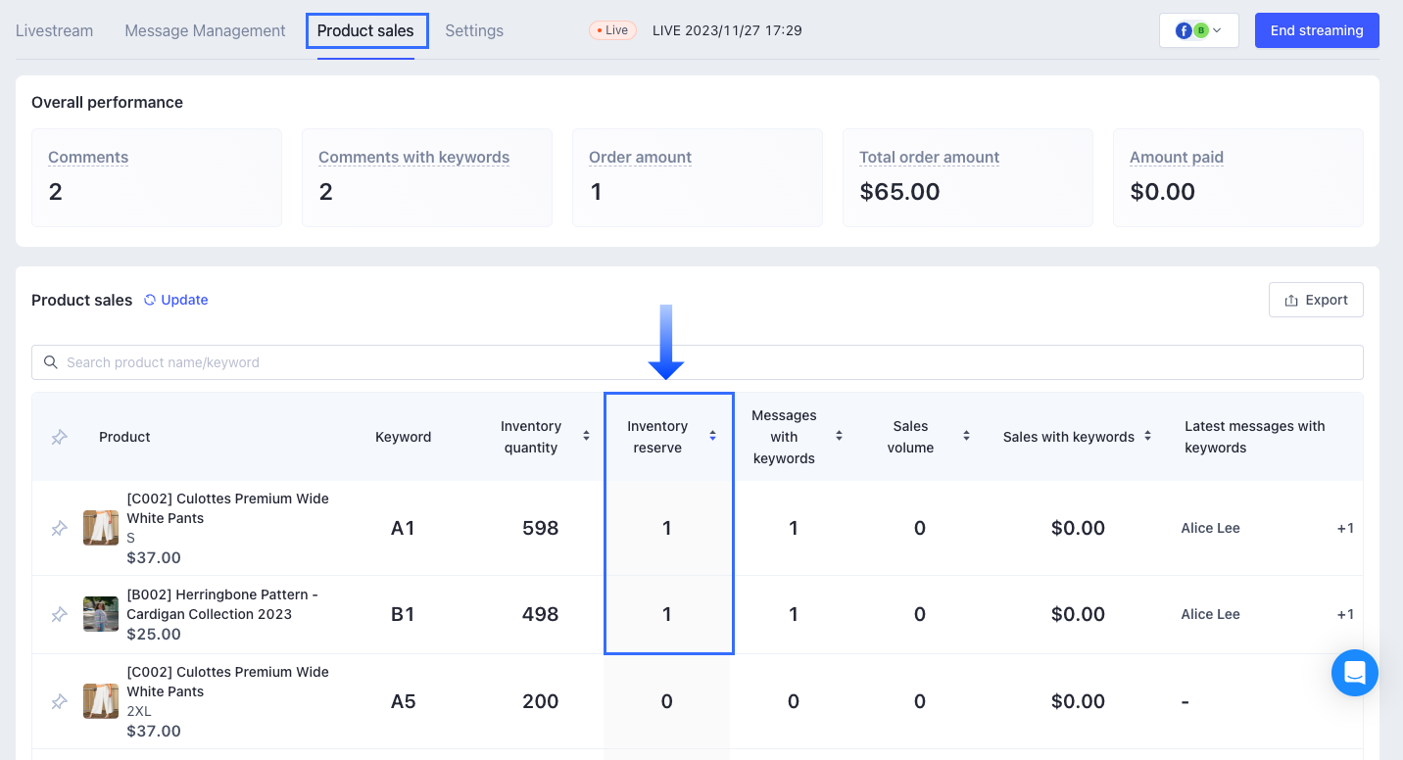Screen dimensions: 1403x760
Task: Pin the B1 Herringbone Cardigan row
Action: coord(60,615)
